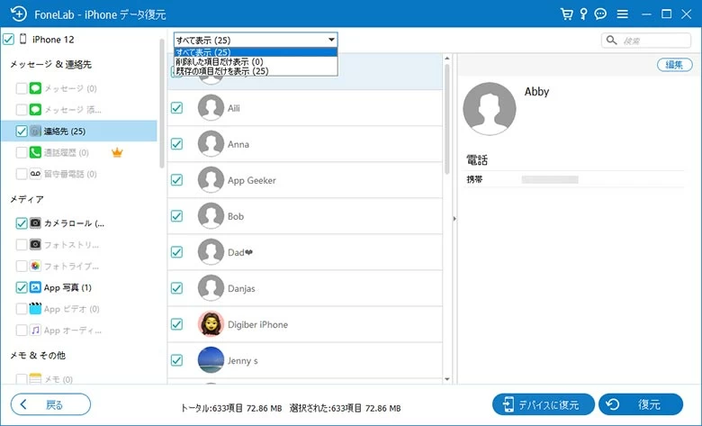Click the 携帯 mobile phone number field
This screenshot has height=426, width=702.
[x=550, y=179]
